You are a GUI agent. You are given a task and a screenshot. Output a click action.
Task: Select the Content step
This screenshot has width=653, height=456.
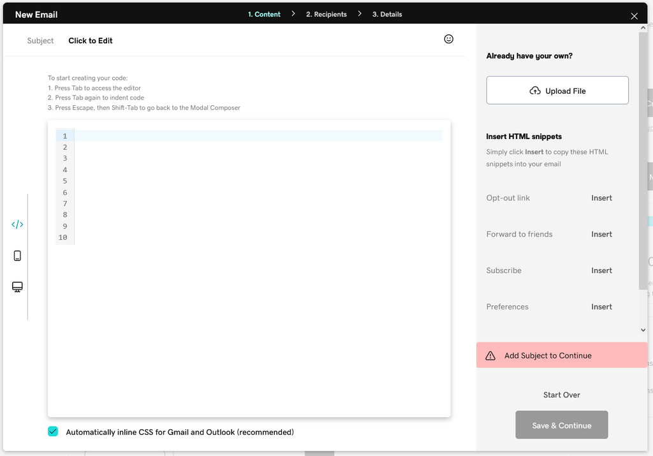point(264,14)
